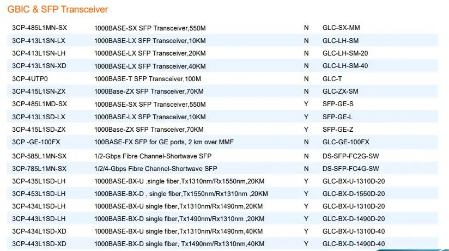Select part number 3CP-443L1SD-LH
This screenshot has height=251, width=449.
(x=39, y=219)
